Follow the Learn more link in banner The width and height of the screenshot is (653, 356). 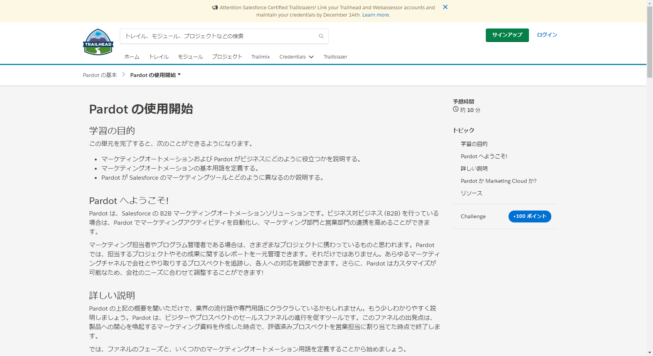[376, 15]
